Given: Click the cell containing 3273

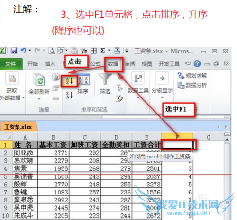Looking at the screenshot, I should [146, 184].
